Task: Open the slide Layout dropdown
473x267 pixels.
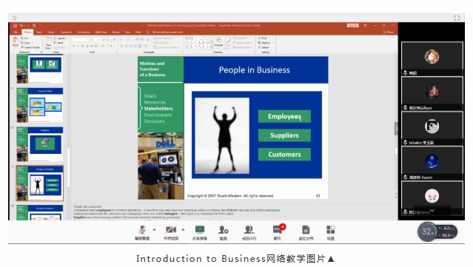Action: coord(60,38)
